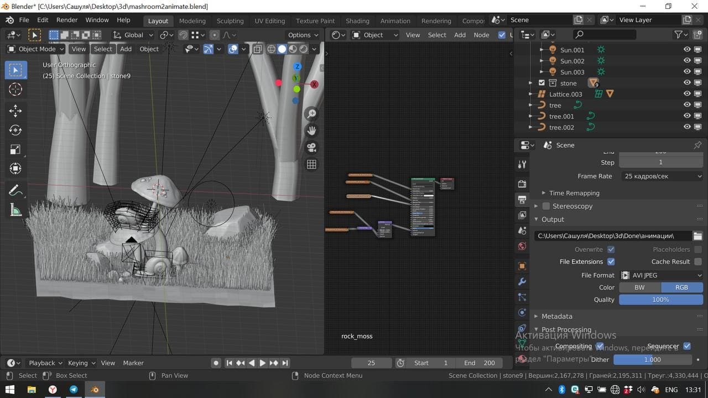The width and height of the screenshot is (708, 398).
Task: Open node editor Object type dropdown
Action: (x=374, y=35)
